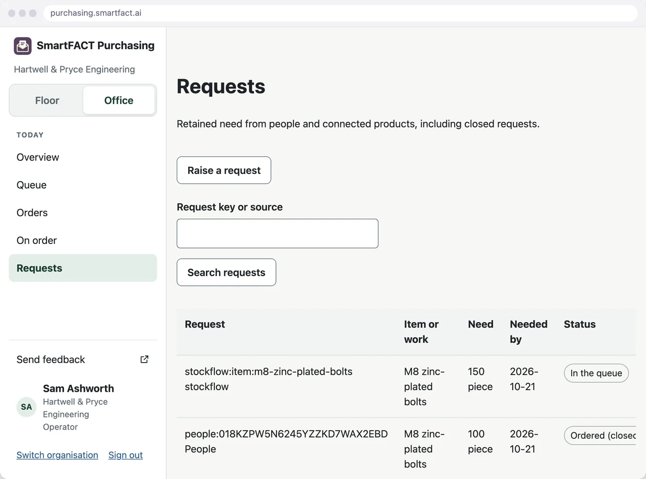Click the Raise a request button

coord(224,170)
